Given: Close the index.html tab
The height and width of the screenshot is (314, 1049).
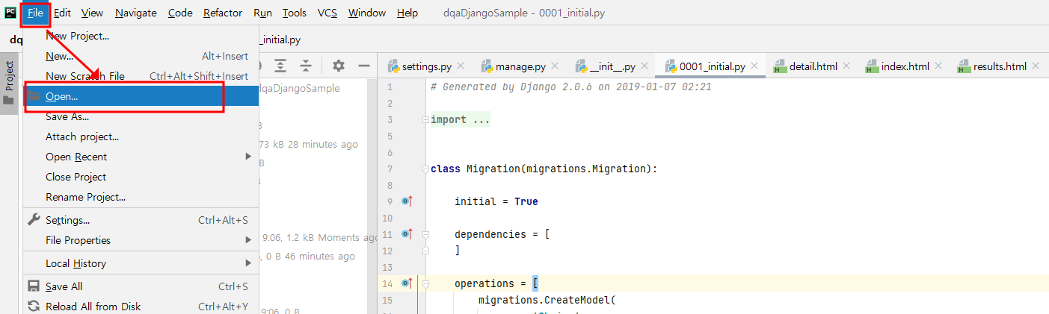Looking at the screenshot, I should [x=939, y=66].
